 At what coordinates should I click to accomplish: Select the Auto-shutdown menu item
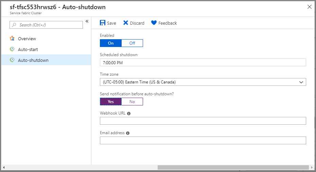tap(46, 60)
